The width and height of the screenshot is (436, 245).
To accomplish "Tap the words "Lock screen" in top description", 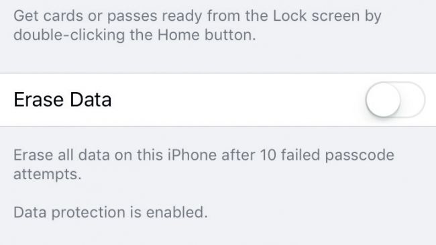I will point(316,15).
